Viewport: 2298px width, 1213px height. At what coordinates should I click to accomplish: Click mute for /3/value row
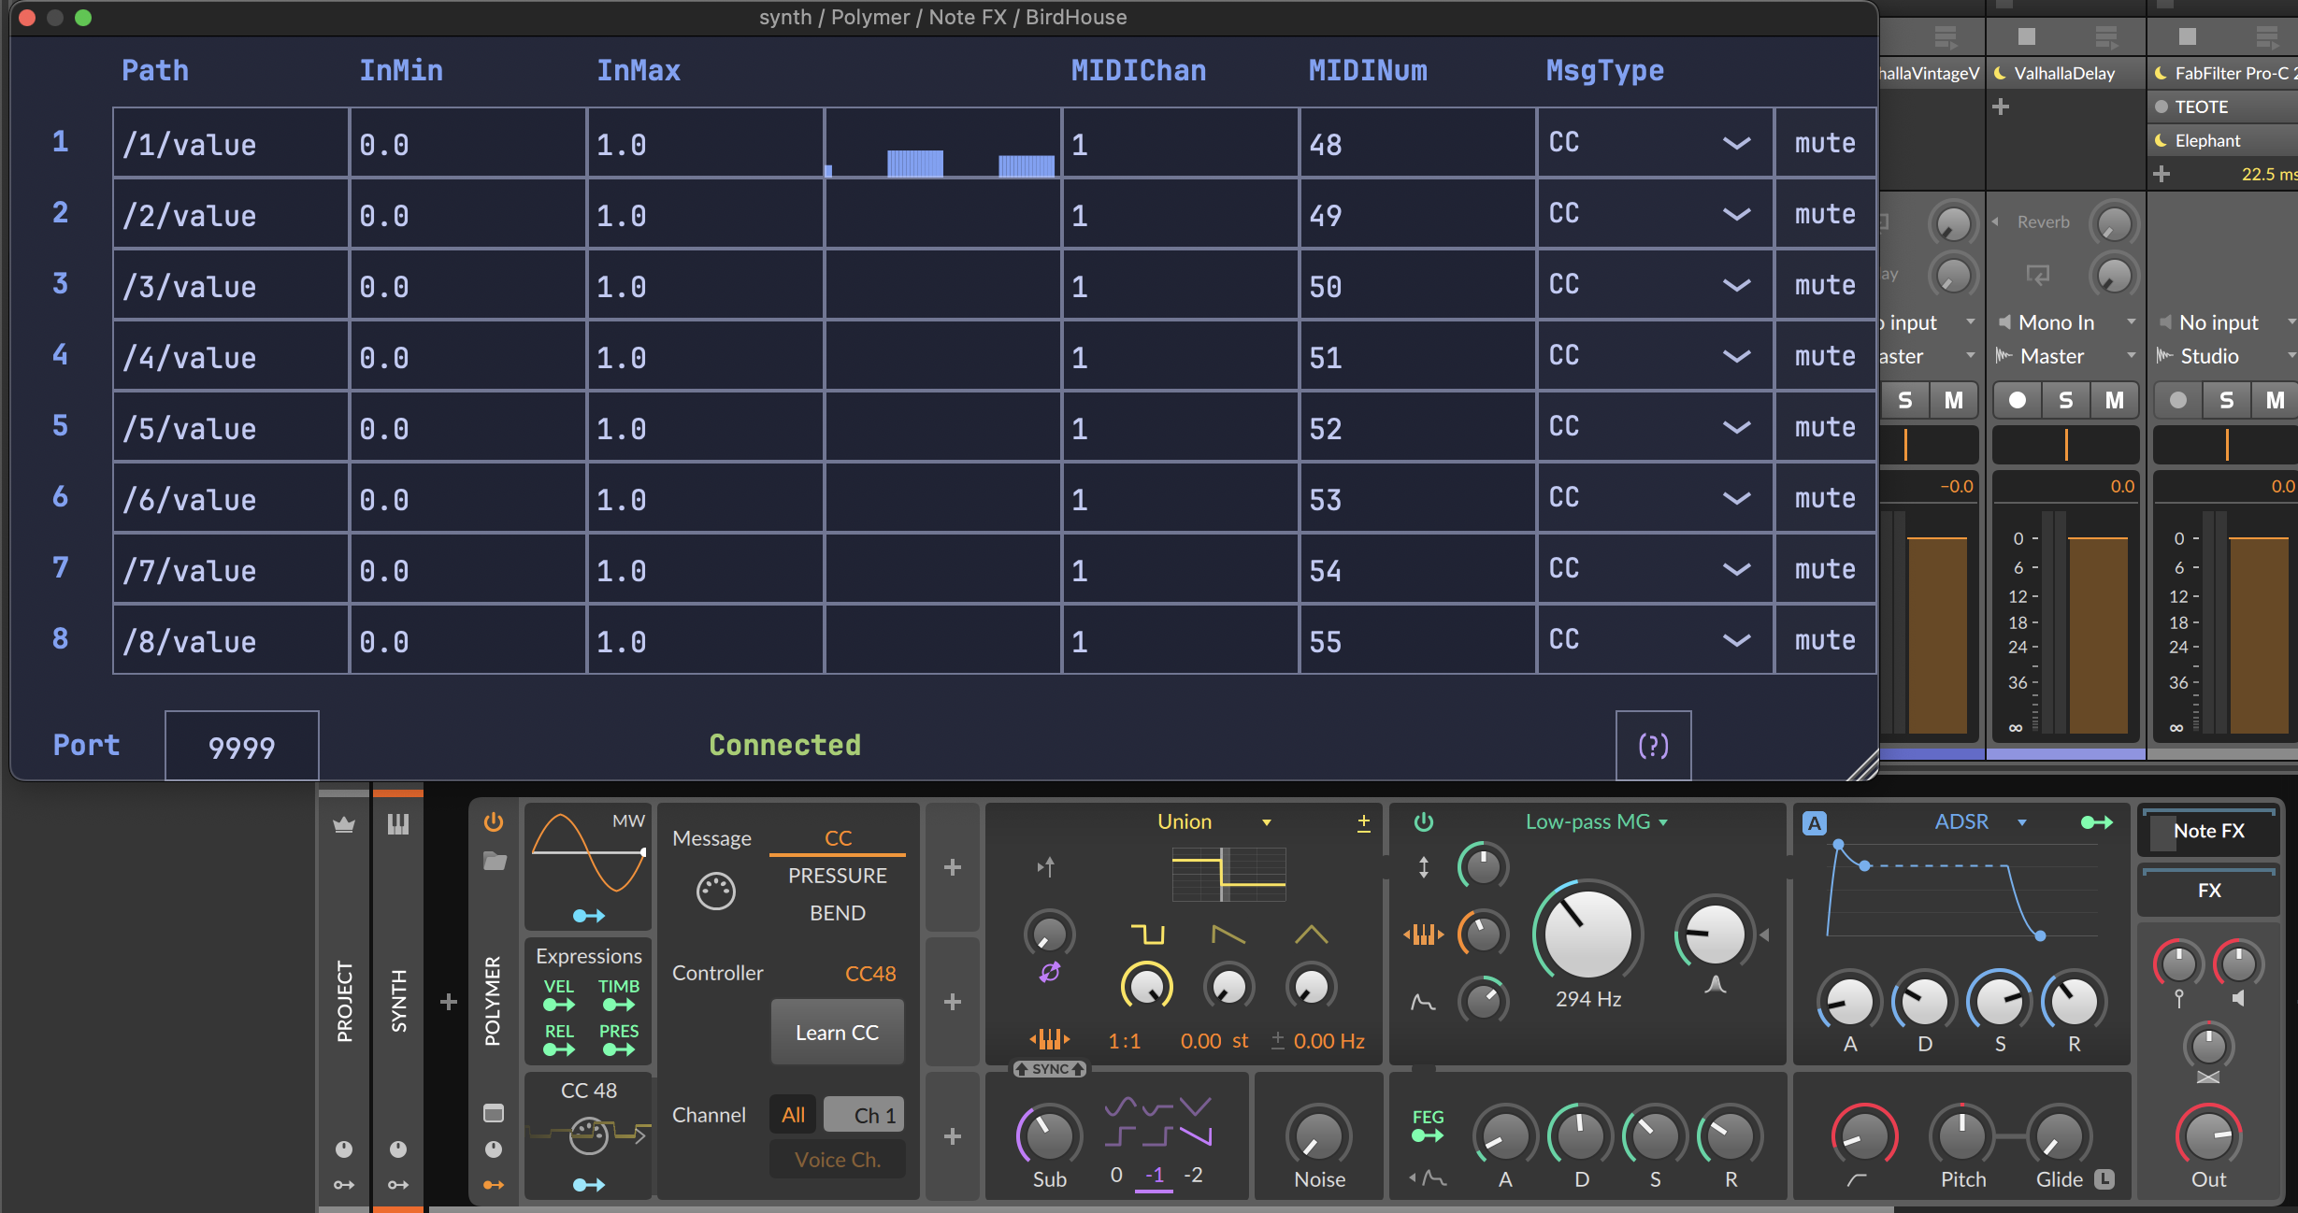1824,285
